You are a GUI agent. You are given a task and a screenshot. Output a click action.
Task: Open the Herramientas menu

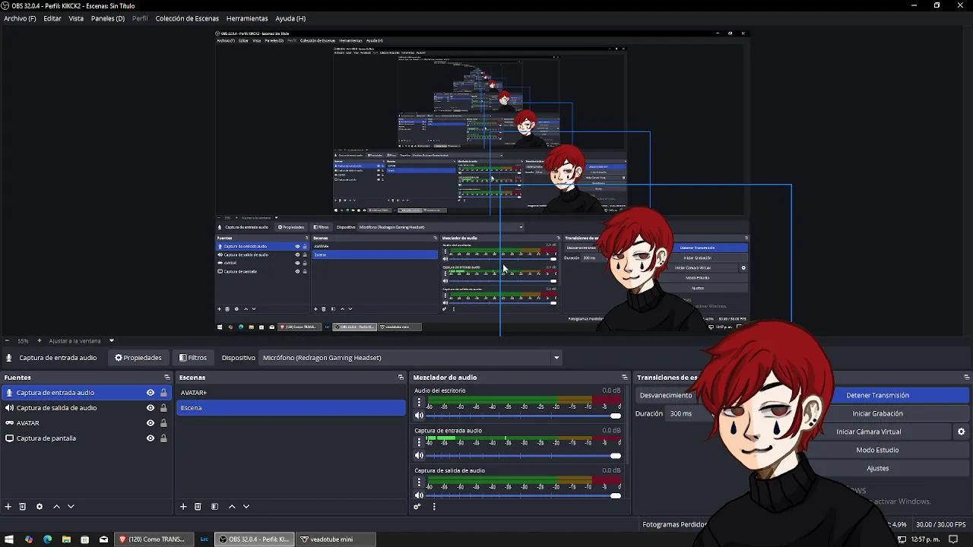pos(247,18)
